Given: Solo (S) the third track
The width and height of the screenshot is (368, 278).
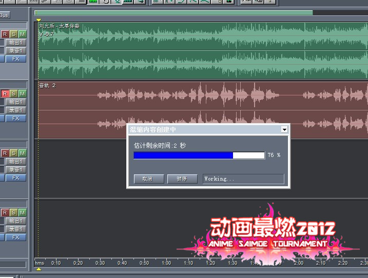Looking at the screenshot, I should [x=14, y=153].
